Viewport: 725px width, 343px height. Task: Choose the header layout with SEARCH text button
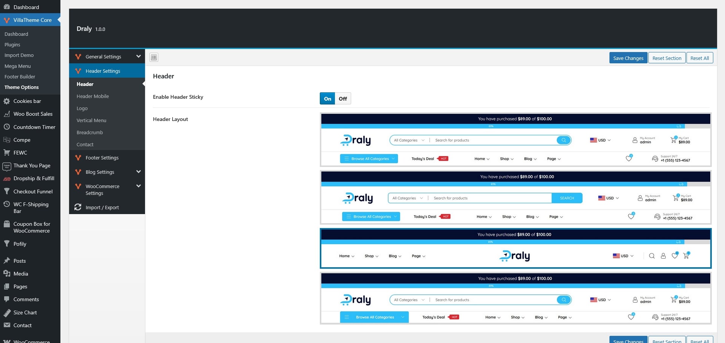(515, 198)
